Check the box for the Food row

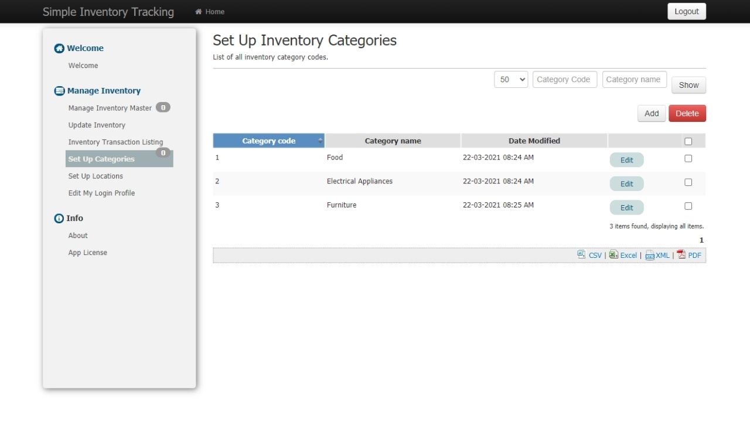(688, 158)
